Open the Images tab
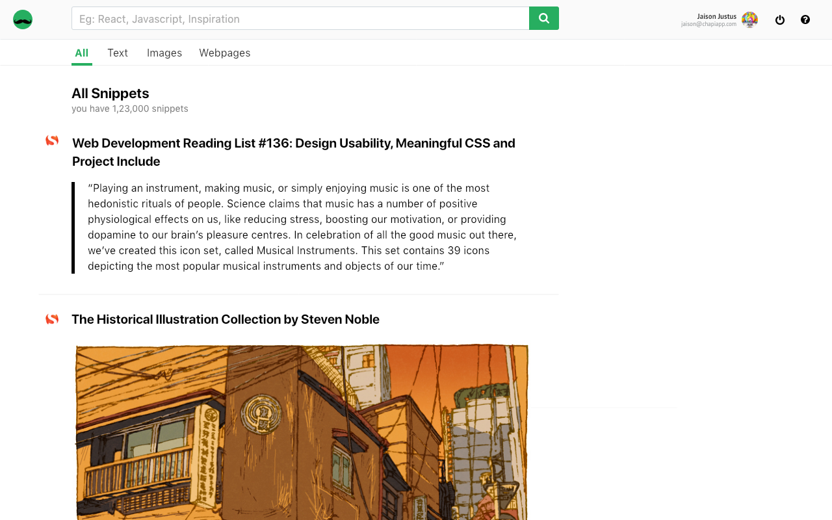The width and height of the screenshot is (832, 520). [164, 53]
